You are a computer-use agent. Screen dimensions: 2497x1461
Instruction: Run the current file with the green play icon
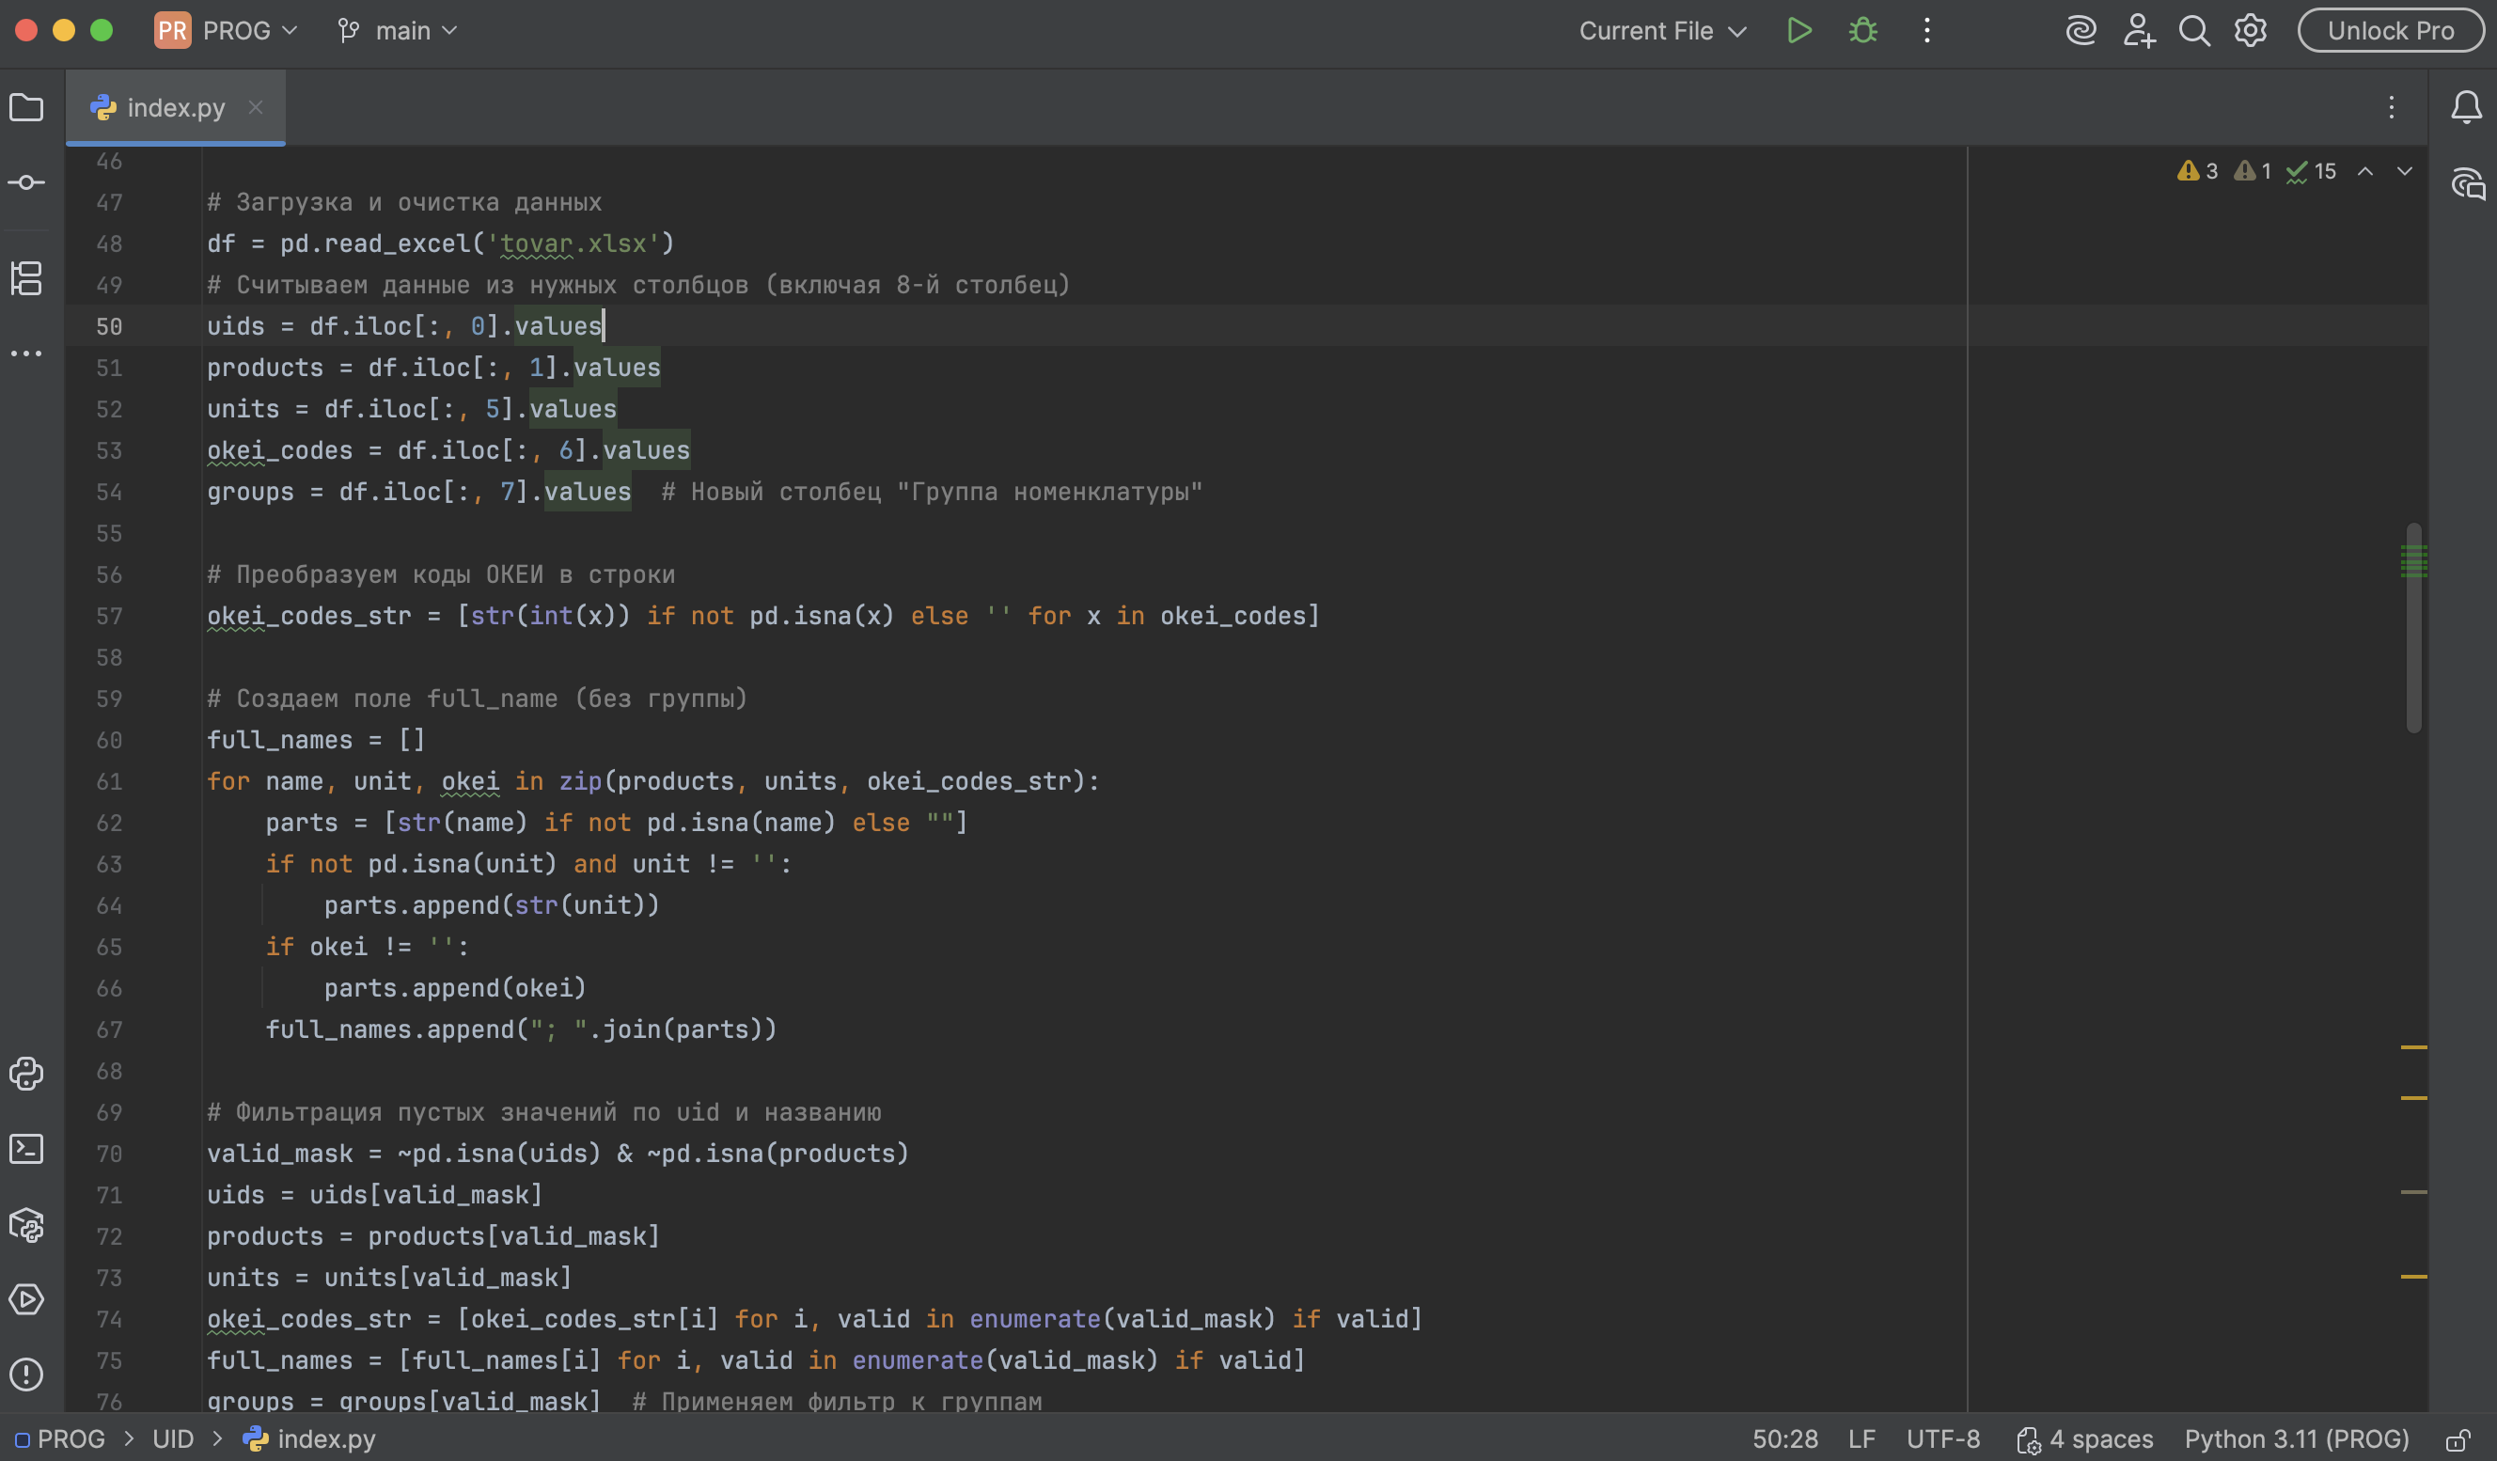click(1799, 31)
